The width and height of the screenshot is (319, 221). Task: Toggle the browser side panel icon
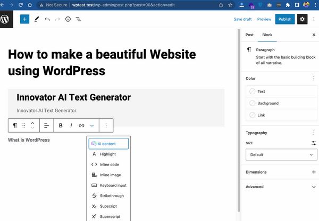pyautogui.click(x=297, y=5)
